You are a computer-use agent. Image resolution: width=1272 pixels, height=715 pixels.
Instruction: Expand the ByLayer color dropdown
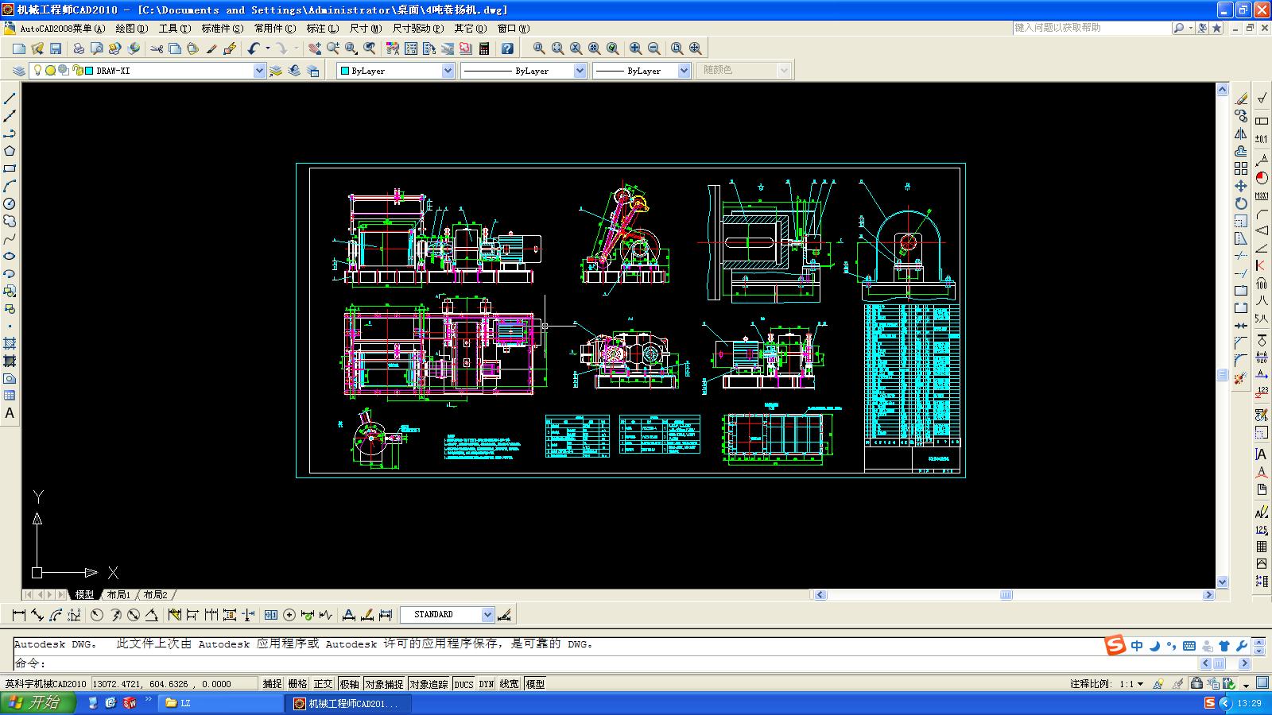[x=448, y=71]
